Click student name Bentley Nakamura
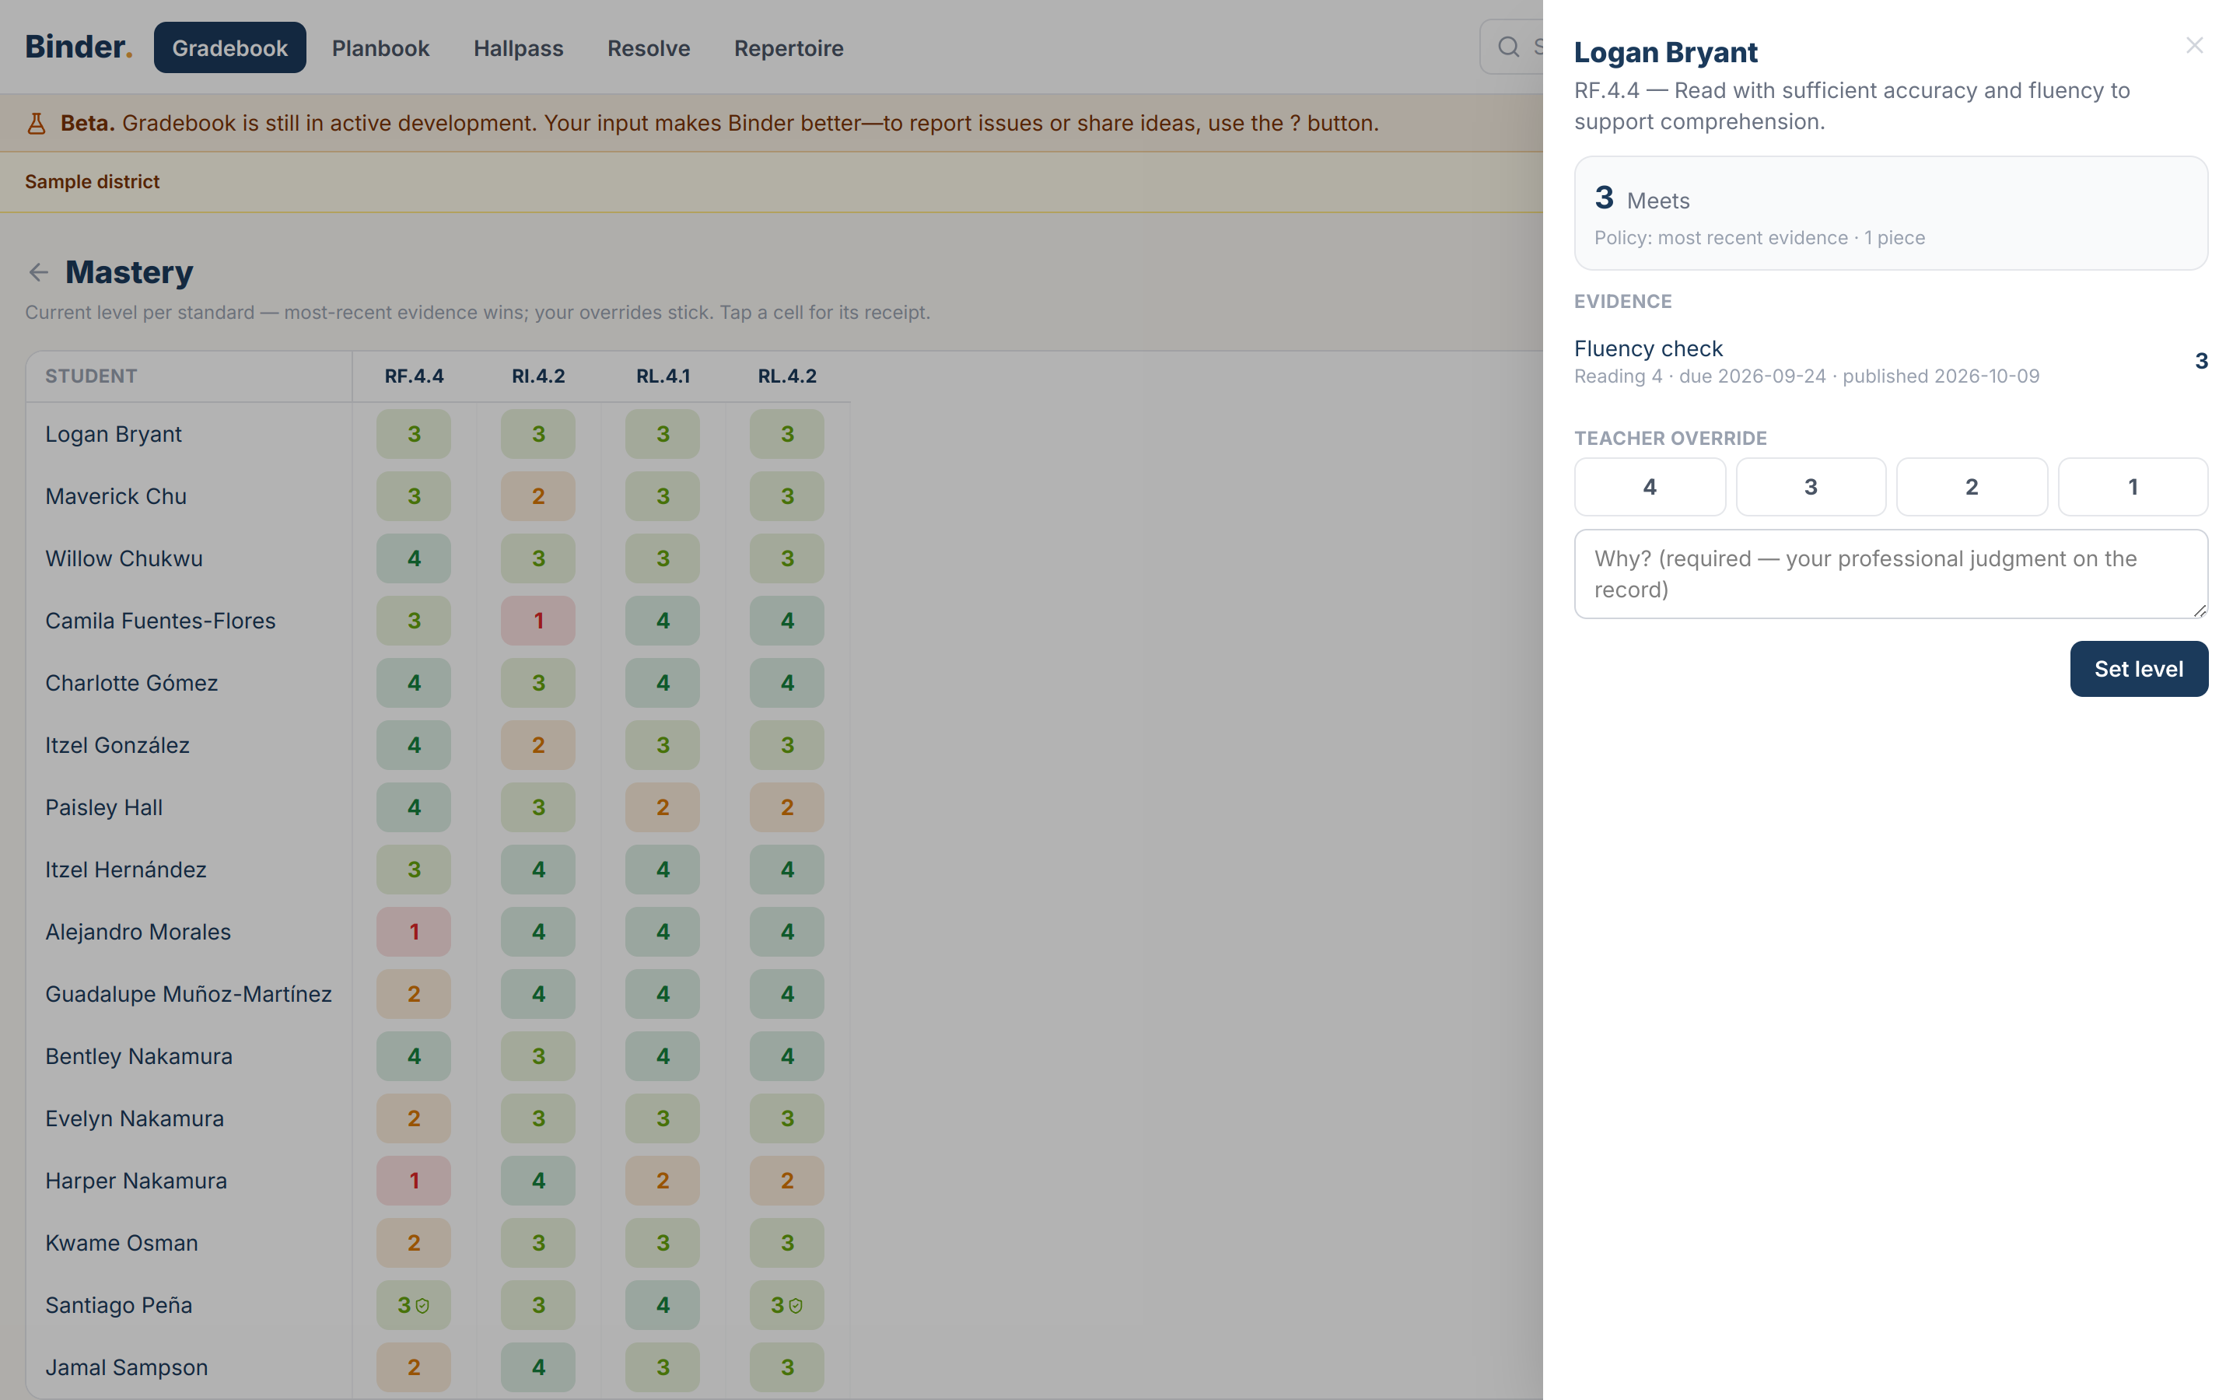Screen dimensions: 2240x1400 point(139,1055)
